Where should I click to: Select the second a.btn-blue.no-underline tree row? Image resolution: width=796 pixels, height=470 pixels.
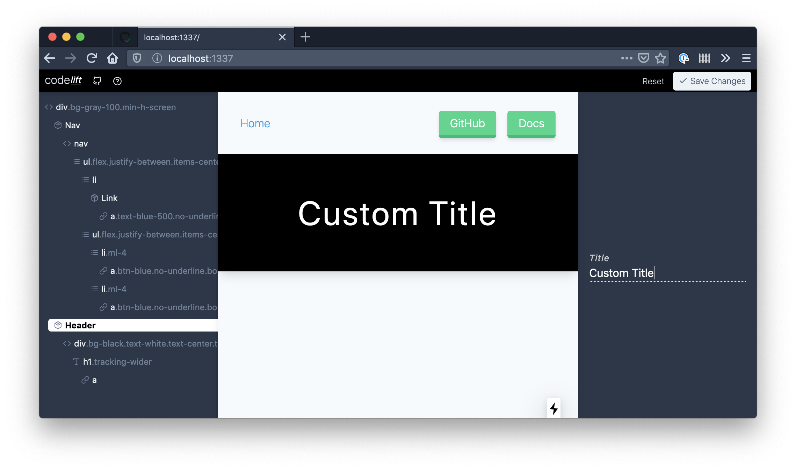tap(159, 307)
